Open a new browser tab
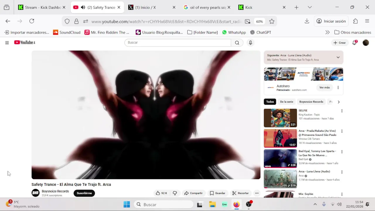This screenshot has width=375, height=211. pos(296,7)
